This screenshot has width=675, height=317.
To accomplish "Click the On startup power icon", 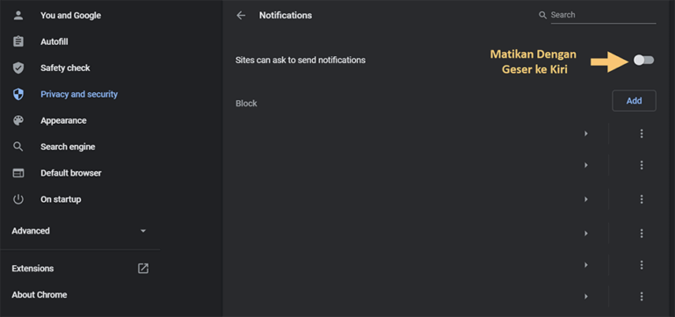I will point(18,199).
